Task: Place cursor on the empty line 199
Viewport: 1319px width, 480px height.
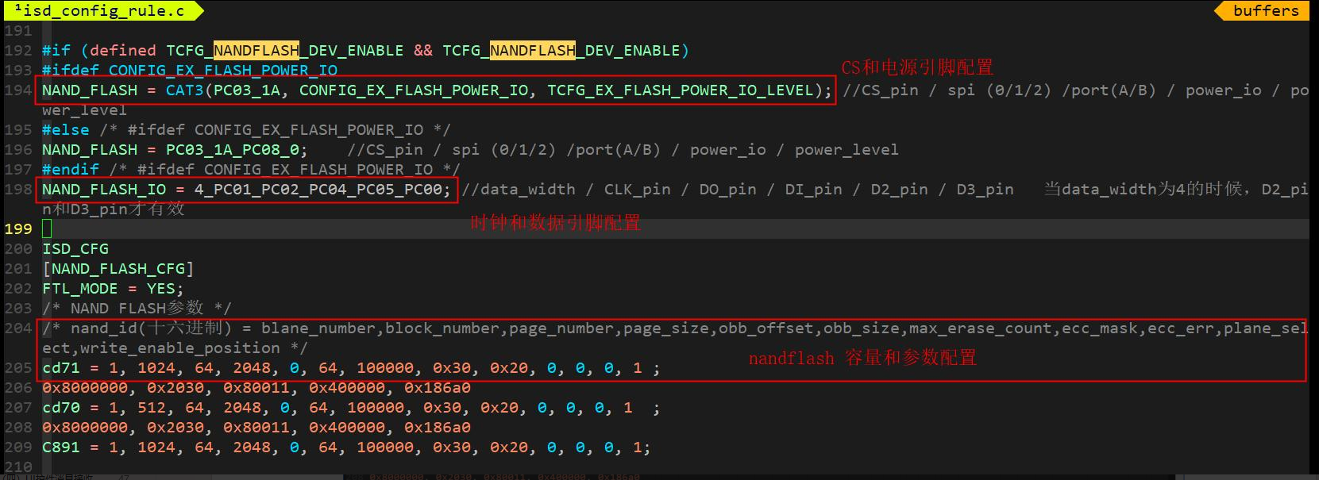Action: (675, 229)
